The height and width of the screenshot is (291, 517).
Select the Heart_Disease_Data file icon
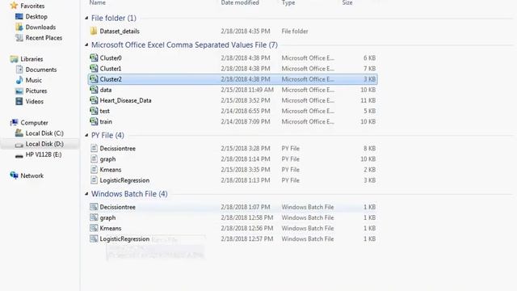pos(94,100)
